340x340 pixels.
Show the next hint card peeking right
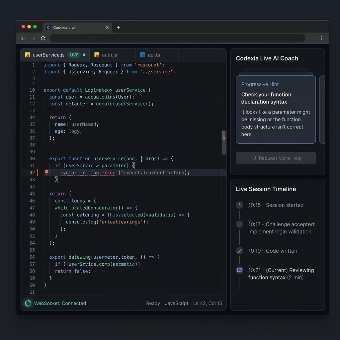(x=322, y=110)
